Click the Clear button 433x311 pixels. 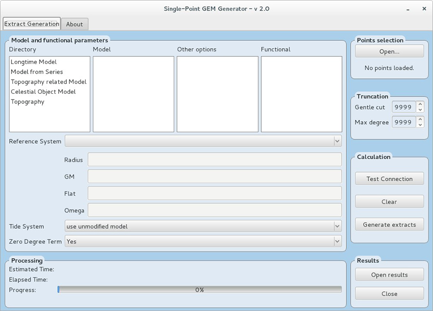(389, 202)
